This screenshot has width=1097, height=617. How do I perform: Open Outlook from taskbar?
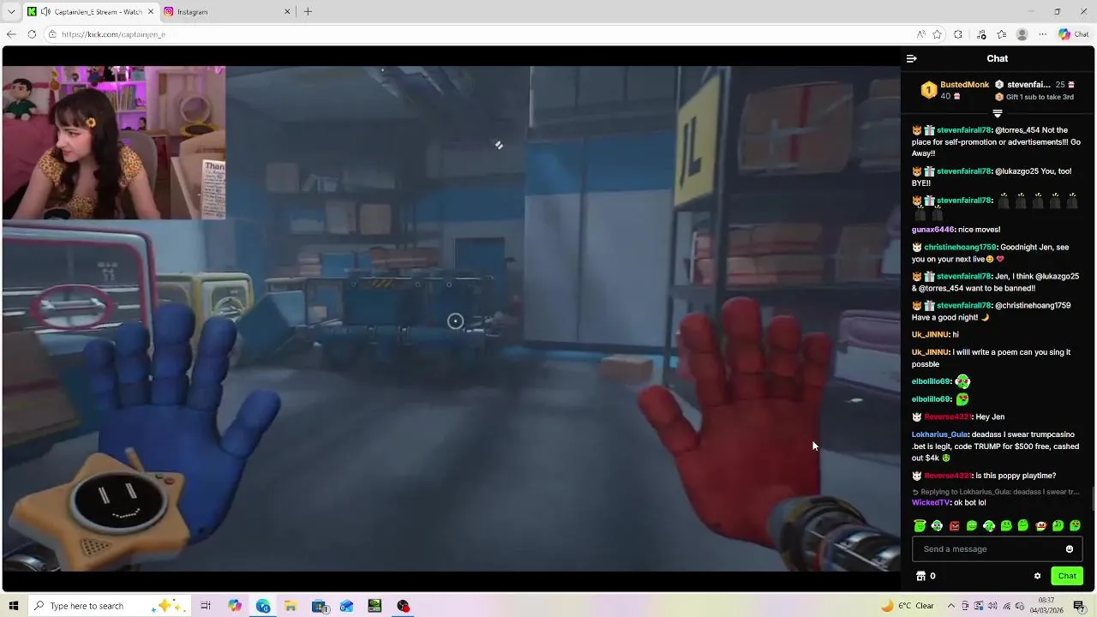[x=346, y=606]
